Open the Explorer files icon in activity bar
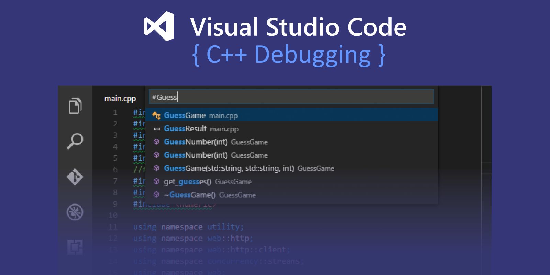This screenshot has height=275, width=550. [x=75, y=106]
